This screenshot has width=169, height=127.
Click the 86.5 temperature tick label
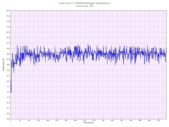pyautogui.click(x=8, y=70)
